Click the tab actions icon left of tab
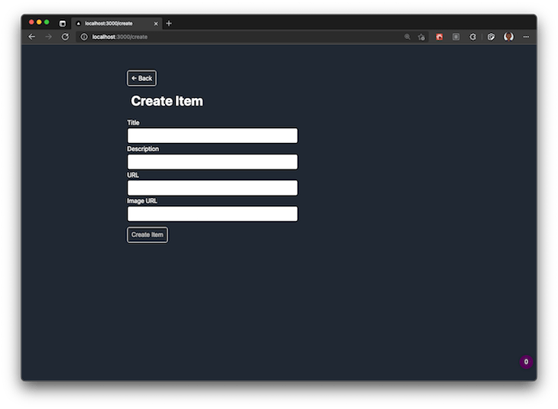The width and height of the screenshot is (558, 409). (x=63, y=23)
